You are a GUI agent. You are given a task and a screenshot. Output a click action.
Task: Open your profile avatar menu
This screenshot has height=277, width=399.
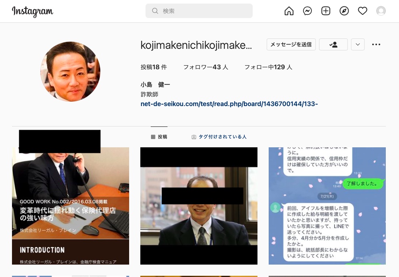tap(381, 11)
